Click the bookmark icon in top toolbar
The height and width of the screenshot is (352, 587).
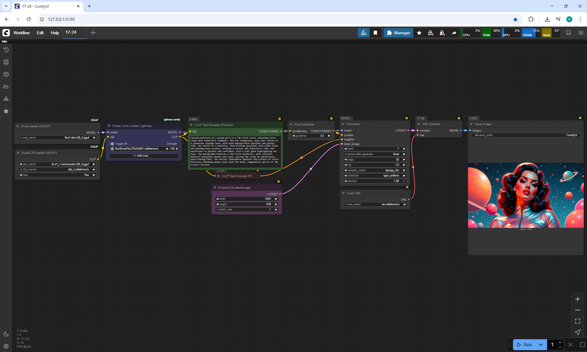(375, 33)
